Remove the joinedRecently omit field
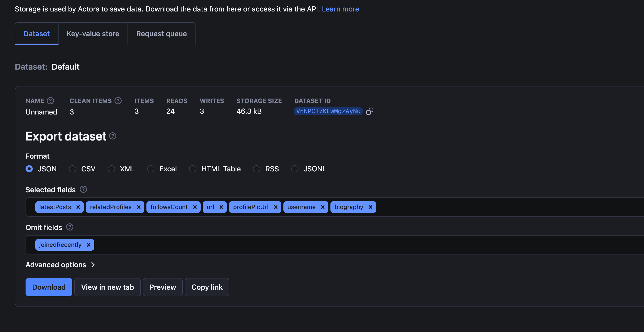 tap(89, 245)
